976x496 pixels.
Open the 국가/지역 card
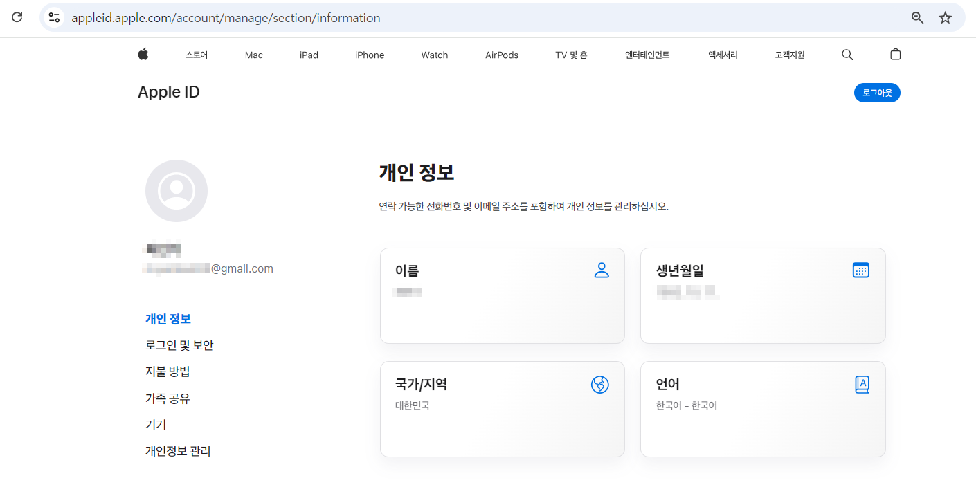[x=503, y=409]
